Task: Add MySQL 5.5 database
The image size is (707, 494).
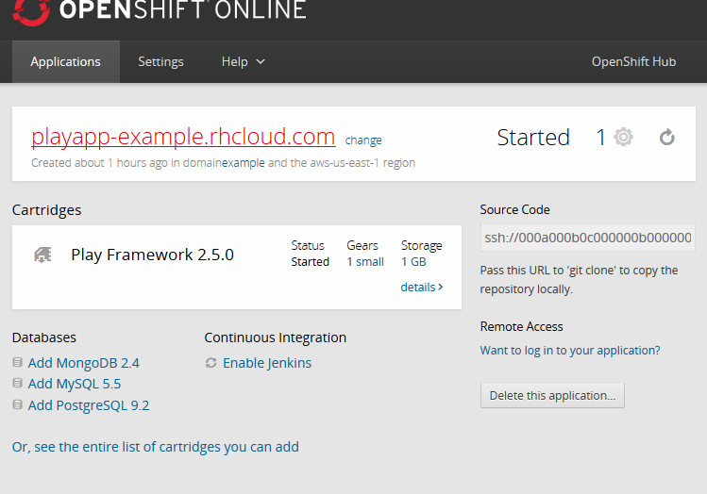Action: [75, 384]
